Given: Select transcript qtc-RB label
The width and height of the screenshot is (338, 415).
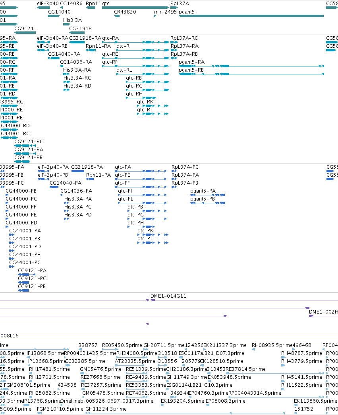Looking at the screenshot, I should tap(134, 78).
